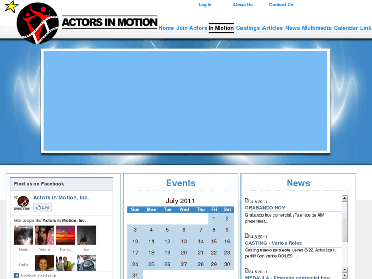Click the thumbs-up Like button

click(42, 207)
